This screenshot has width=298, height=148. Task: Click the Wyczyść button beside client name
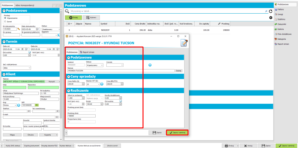click(52, 82)
